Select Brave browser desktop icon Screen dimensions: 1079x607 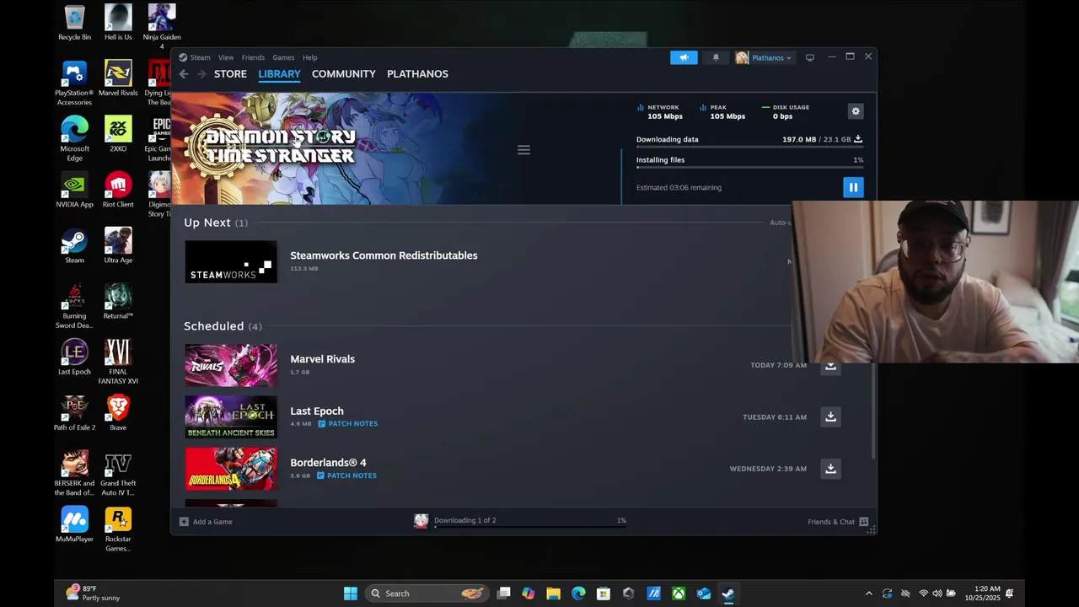[118, 412]
